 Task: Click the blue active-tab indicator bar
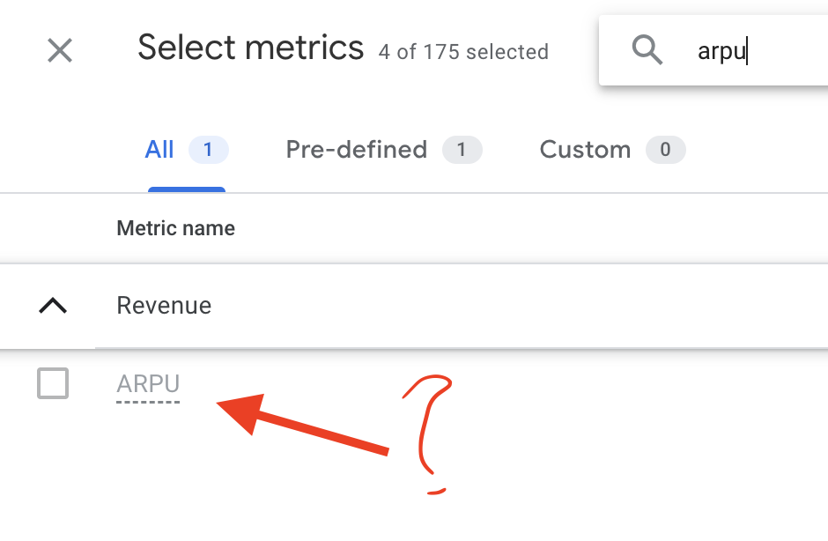(187, 189)
